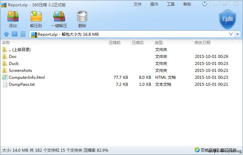Expand the address bar dropdown arrow
This screenshot has height=155, width=243.
click(237, 34)
